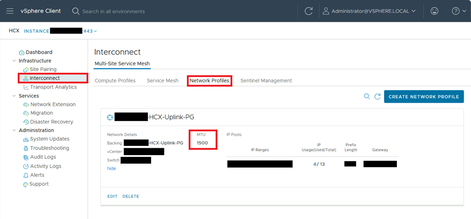Click the Site Pairing icon
This screenshot has width=471, height=219.
tap(26, 69)
